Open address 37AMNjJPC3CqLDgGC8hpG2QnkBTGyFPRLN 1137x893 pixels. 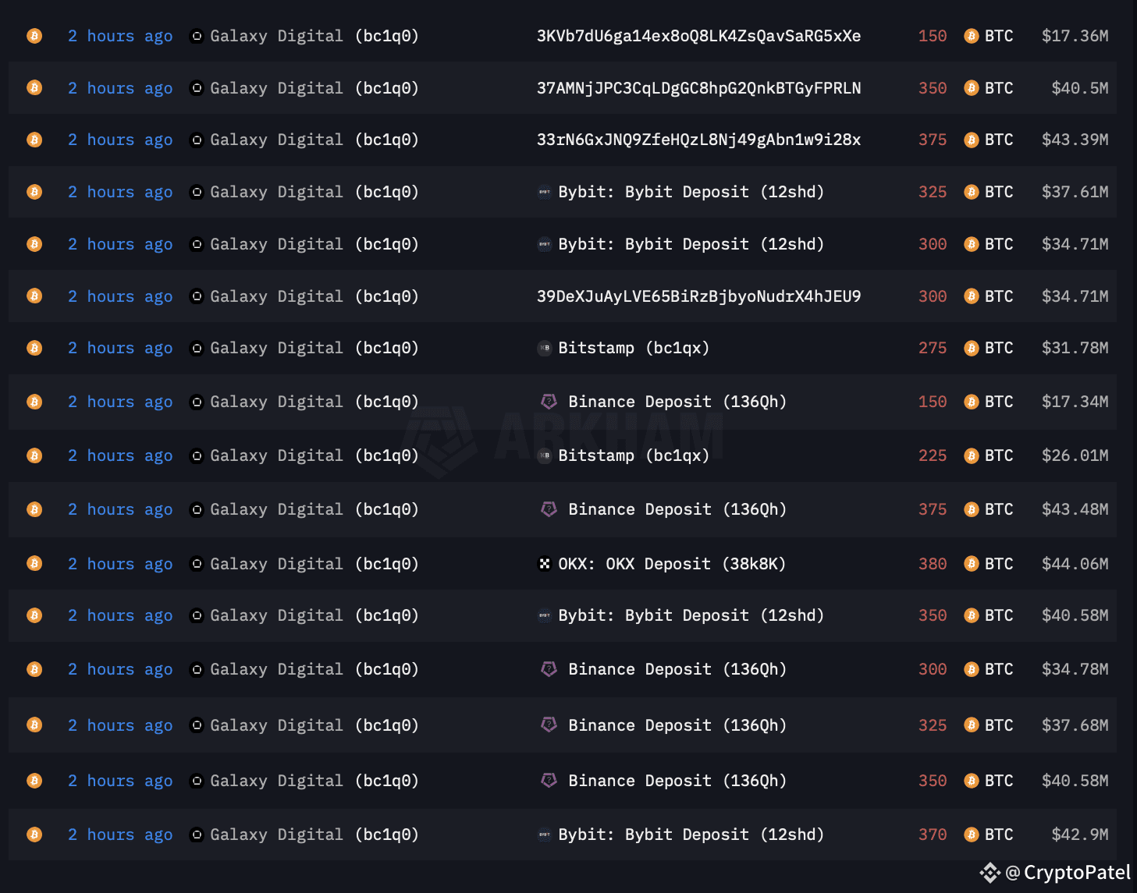click(x=698, y=88)
